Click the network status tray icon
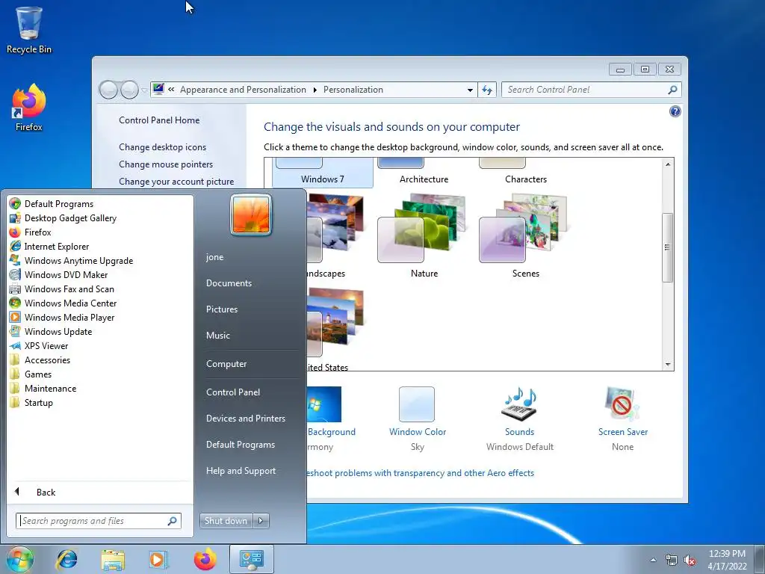Image resolution: width=765 pixels, height=574 pixels. tap(672, 561)
